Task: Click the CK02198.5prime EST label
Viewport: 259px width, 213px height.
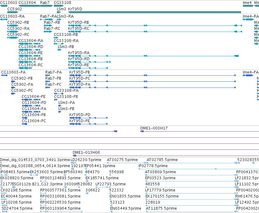Action: tap(16, 190)
